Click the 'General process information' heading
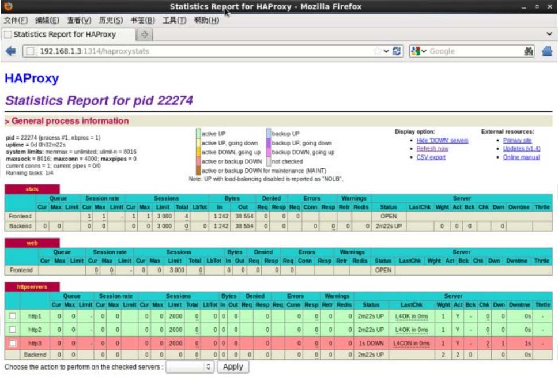The height and width of the screenshot is (377, 558). (x=70, y=121)
